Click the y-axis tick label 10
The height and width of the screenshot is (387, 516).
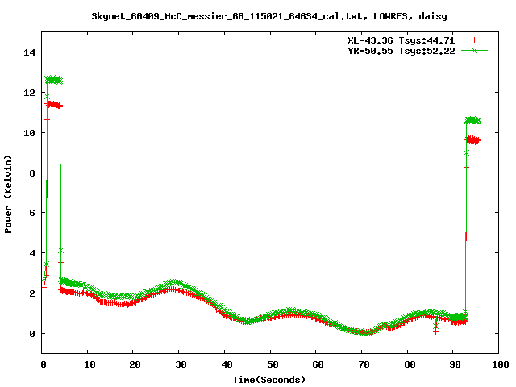tap(30, 133)
